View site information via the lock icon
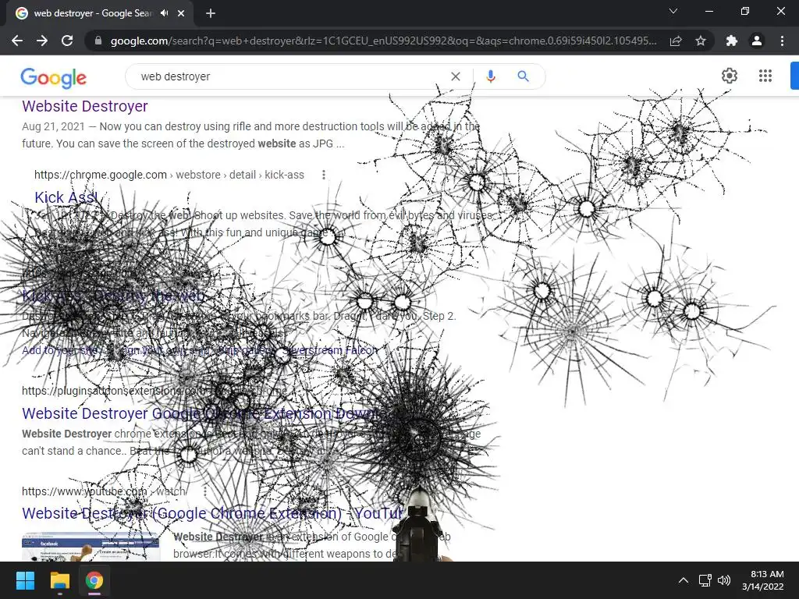 tap(98, 41)
